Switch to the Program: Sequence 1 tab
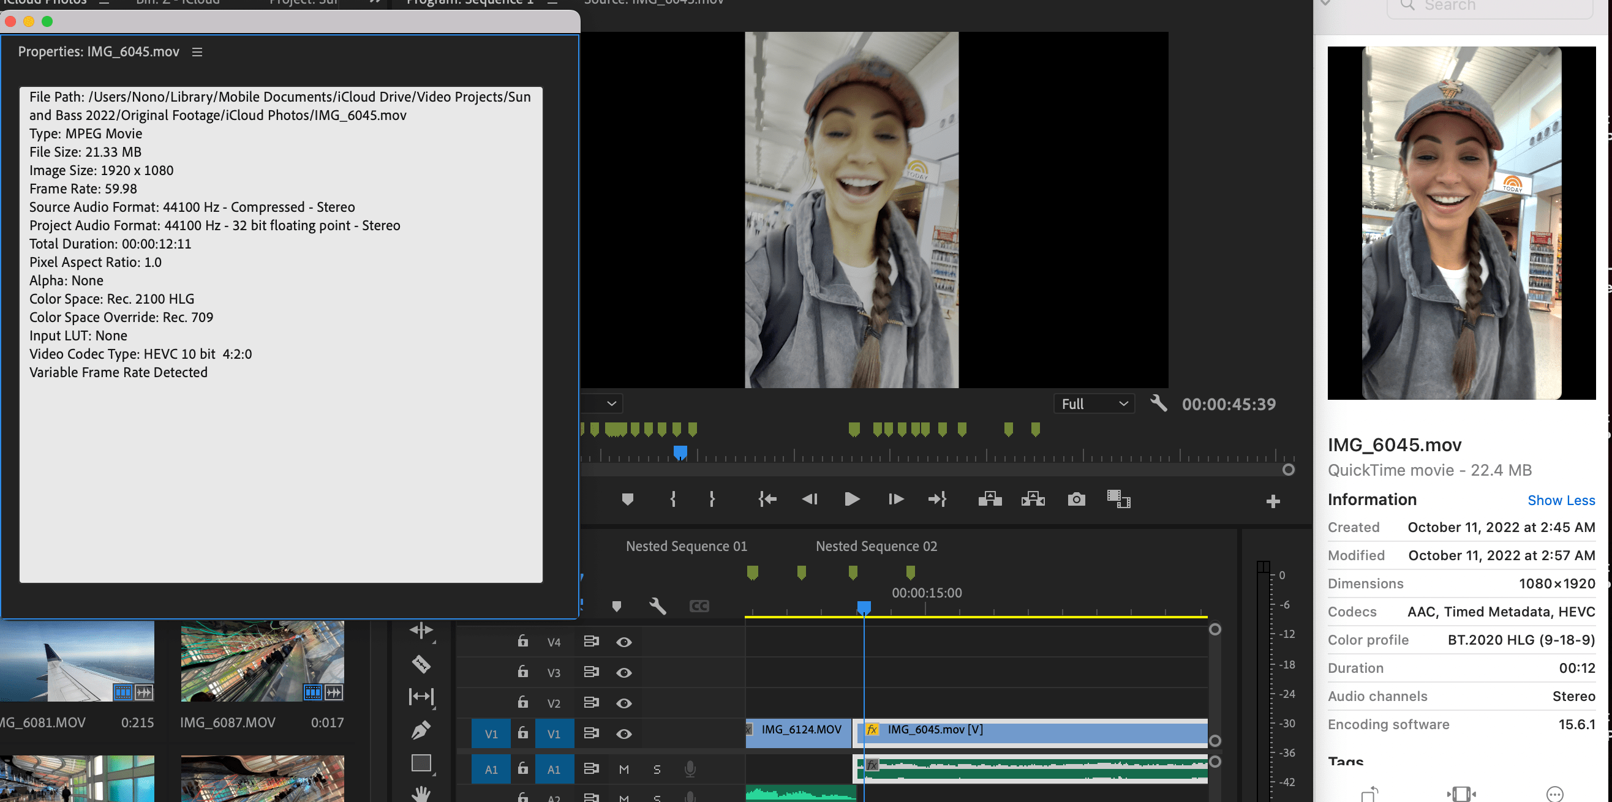Viewport: 1612px width, 802px height. click(x=468, y=2)
